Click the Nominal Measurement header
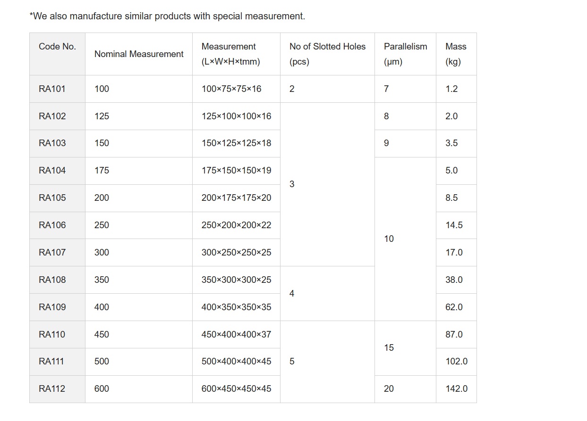The image size is (587, 421). (139, 54)
